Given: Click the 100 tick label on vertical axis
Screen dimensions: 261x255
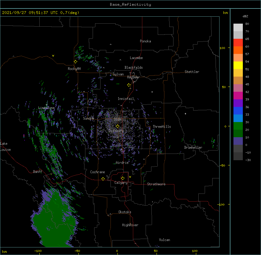Looking at the screenshot, I should 222,48.
